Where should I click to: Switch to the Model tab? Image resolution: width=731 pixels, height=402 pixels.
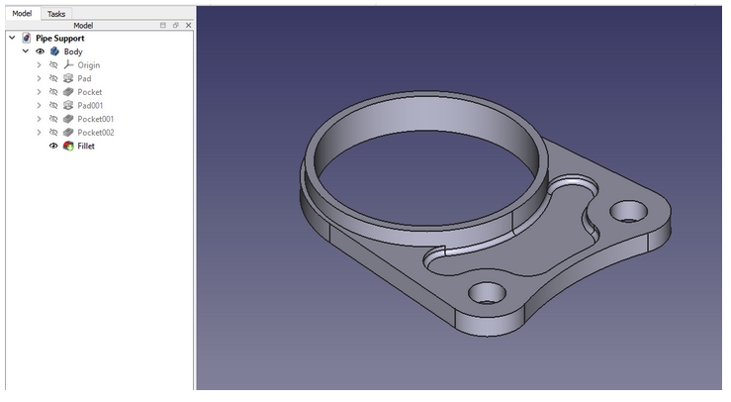click(22, 14)
